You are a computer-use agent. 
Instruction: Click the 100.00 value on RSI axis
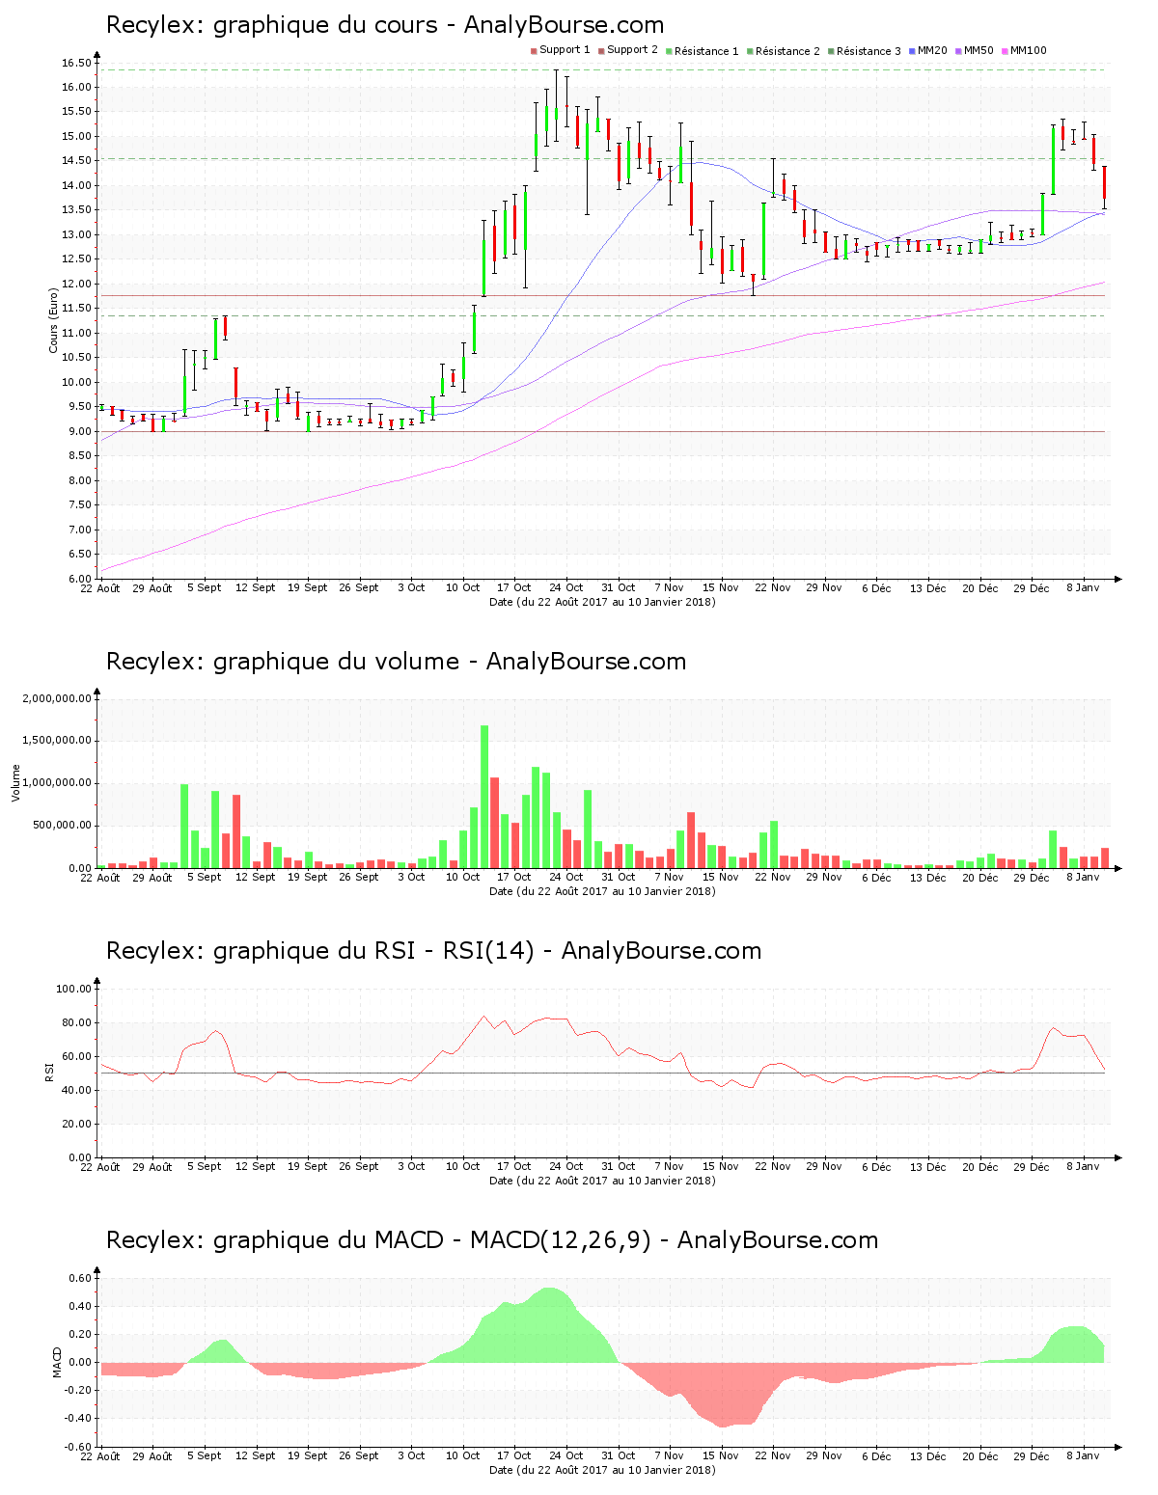tap(73, 989)
